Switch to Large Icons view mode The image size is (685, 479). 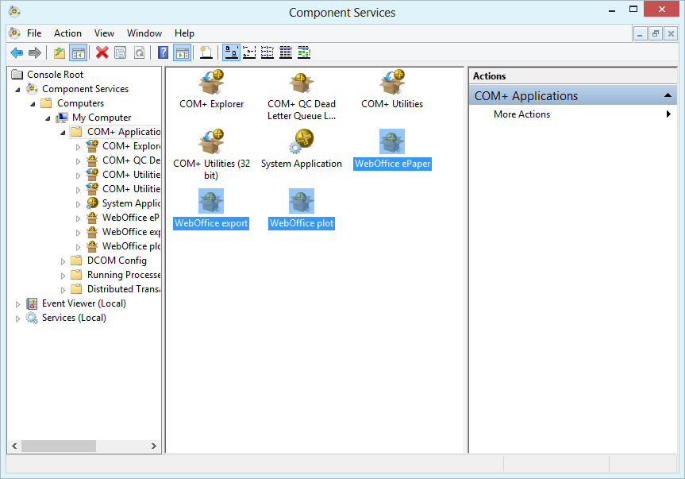(231, 52)
